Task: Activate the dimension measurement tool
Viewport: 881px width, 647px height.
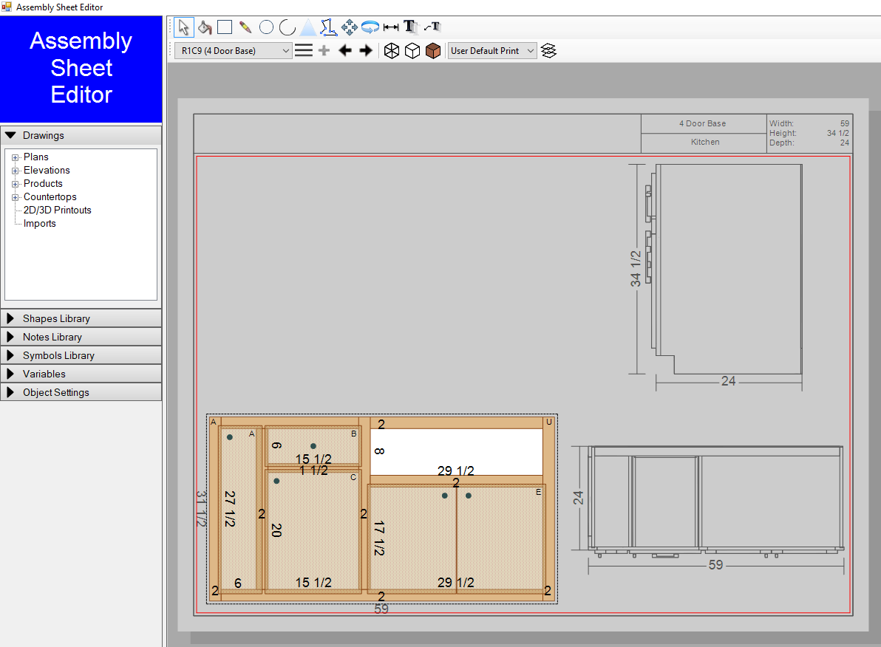Action: (x=391, y=27)
